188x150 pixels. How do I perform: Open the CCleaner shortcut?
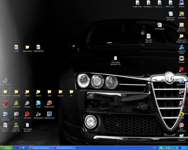(x=181, y=103)
